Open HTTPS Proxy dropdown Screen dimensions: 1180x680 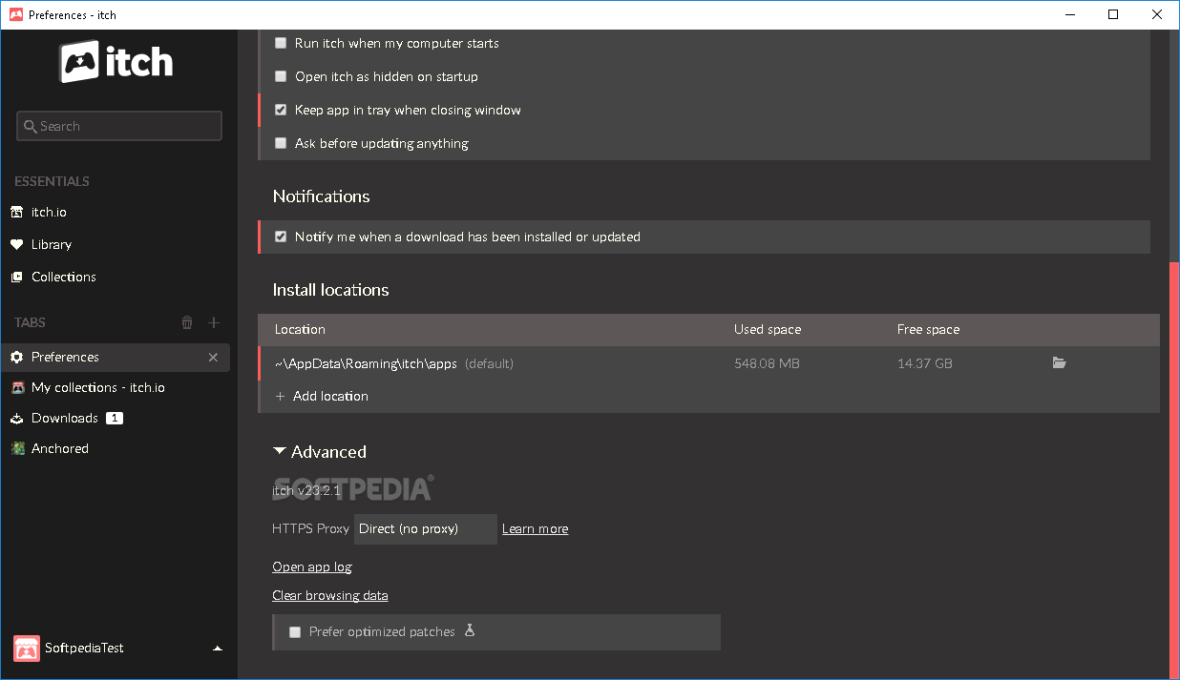(x=426, y=528)
